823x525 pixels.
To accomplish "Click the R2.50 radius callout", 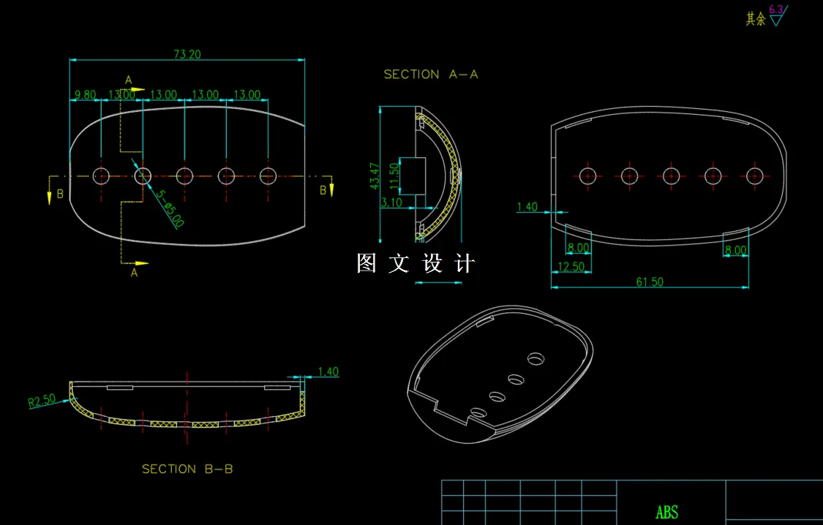I will pos(42,400).
